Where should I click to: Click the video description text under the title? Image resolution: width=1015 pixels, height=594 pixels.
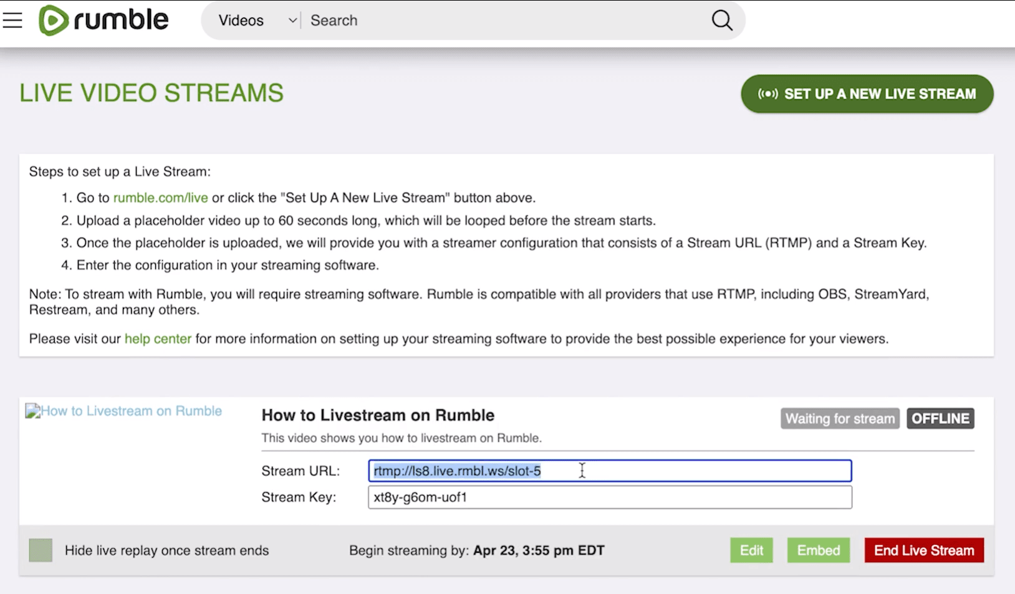(402, 438)
